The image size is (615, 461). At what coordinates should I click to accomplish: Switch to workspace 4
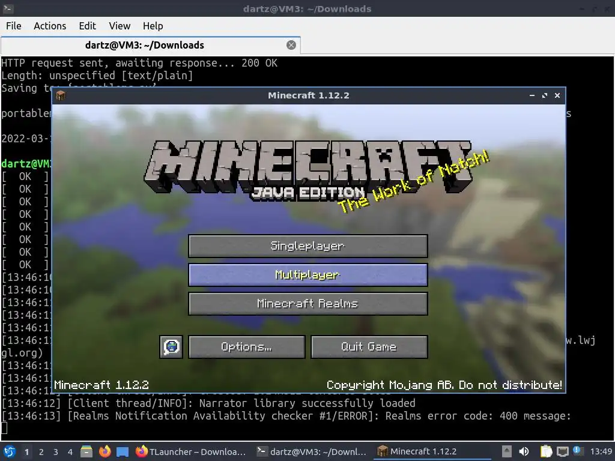pos(70,452)
